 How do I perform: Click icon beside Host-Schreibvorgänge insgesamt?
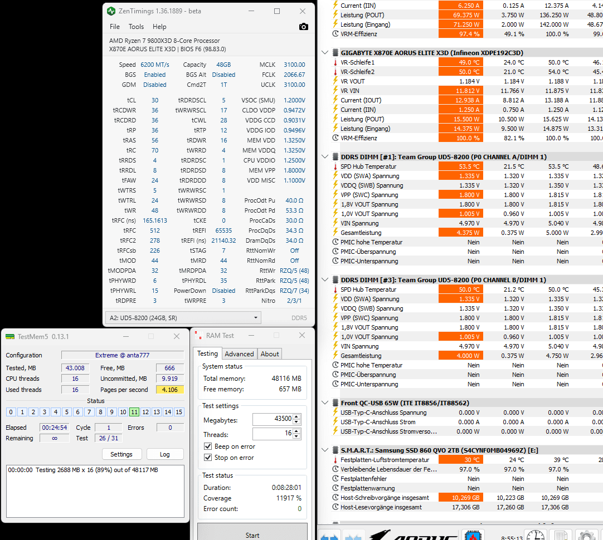[x=335, y=497]
